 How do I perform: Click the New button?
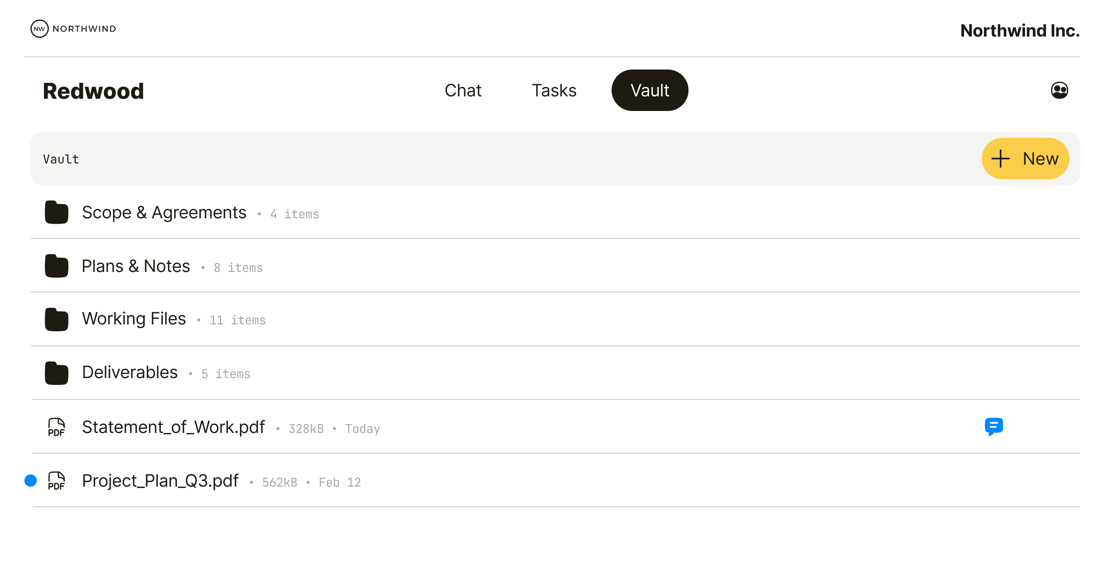tap(1025, 159)
